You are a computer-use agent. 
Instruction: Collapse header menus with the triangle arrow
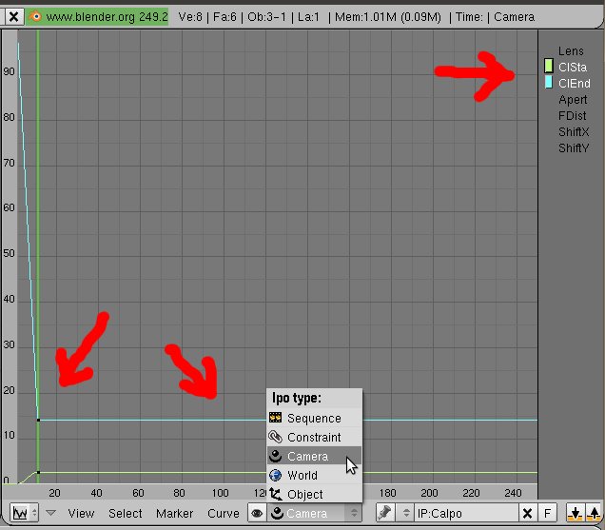click(51, 513)
